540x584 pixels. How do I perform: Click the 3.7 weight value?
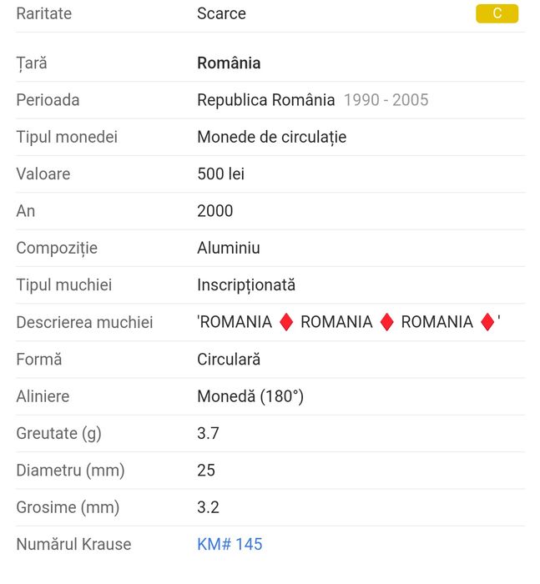(x=208, y=433)
